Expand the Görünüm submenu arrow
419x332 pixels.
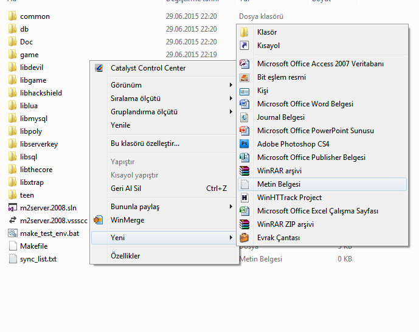coord(230,85)
